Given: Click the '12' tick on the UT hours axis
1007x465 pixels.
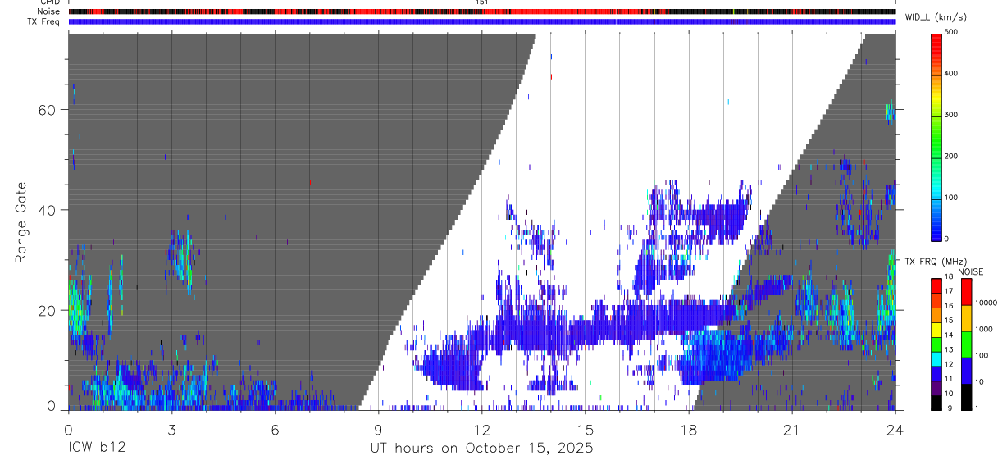Looking at the screenshot, I should click(482, 430).
